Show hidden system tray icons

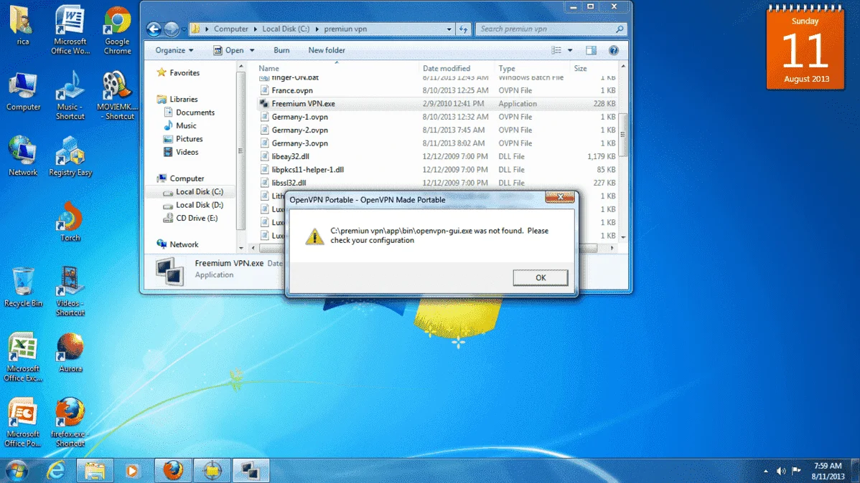click(x=766, y=471)
